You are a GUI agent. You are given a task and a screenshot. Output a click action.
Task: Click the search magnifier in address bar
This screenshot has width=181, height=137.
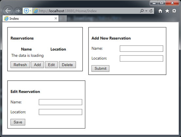142,11
